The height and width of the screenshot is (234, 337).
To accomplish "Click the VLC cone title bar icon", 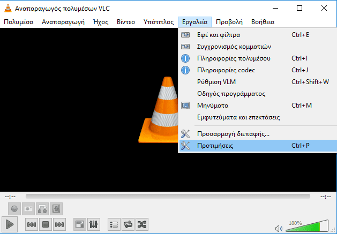I will tap(8, 9).
